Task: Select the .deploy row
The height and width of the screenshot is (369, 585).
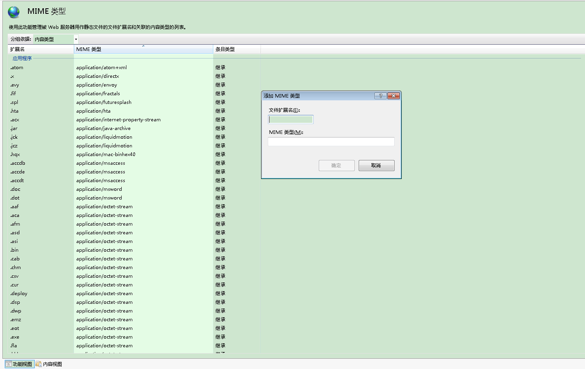Action: [x=134, y=294]
